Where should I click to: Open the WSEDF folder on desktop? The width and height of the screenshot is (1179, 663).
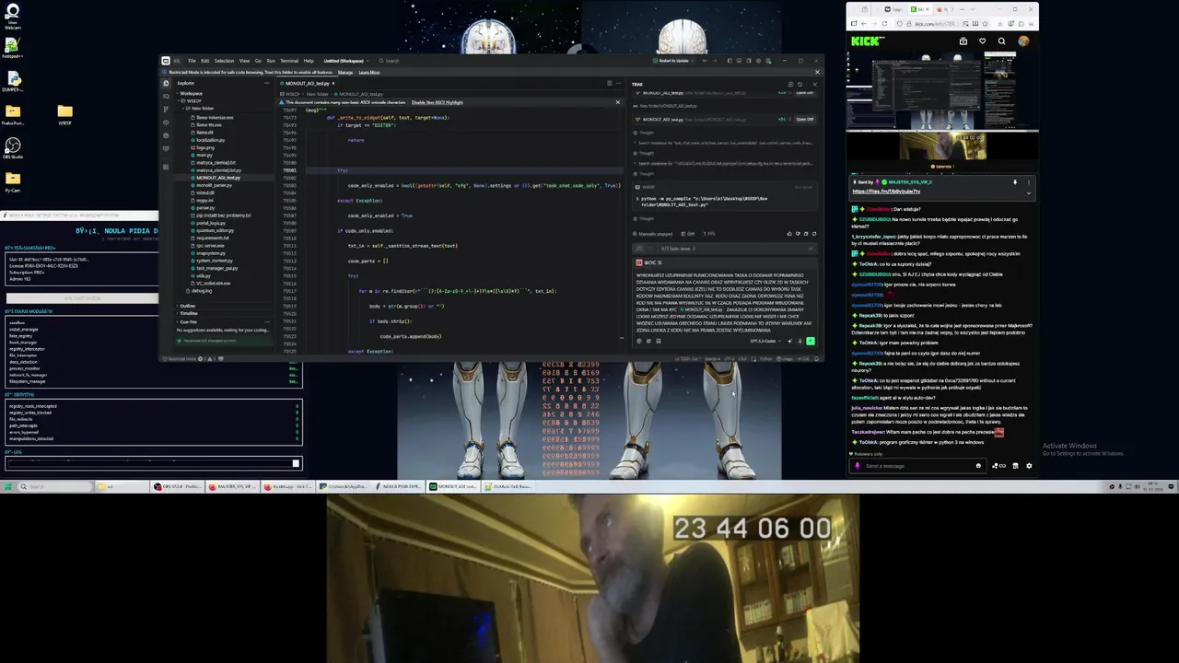coord(64,113)
